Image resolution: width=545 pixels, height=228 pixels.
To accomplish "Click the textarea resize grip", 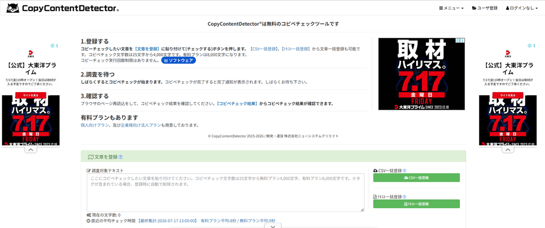I will coord(362,209).
